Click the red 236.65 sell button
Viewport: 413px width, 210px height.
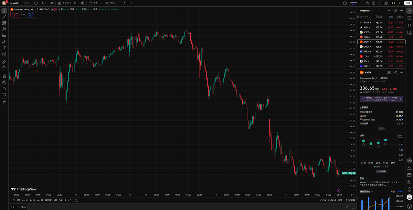[15, 14]
